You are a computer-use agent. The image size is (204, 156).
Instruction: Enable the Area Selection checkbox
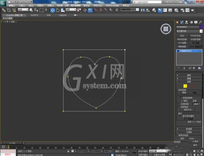(179, 104)
